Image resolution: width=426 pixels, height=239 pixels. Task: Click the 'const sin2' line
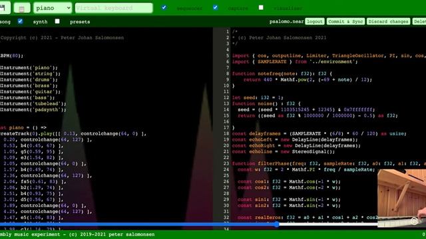(289, 205)
